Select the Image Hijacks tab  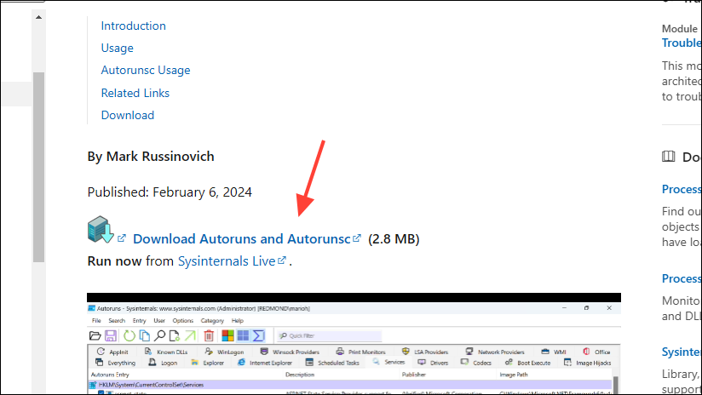coord(587,363)
